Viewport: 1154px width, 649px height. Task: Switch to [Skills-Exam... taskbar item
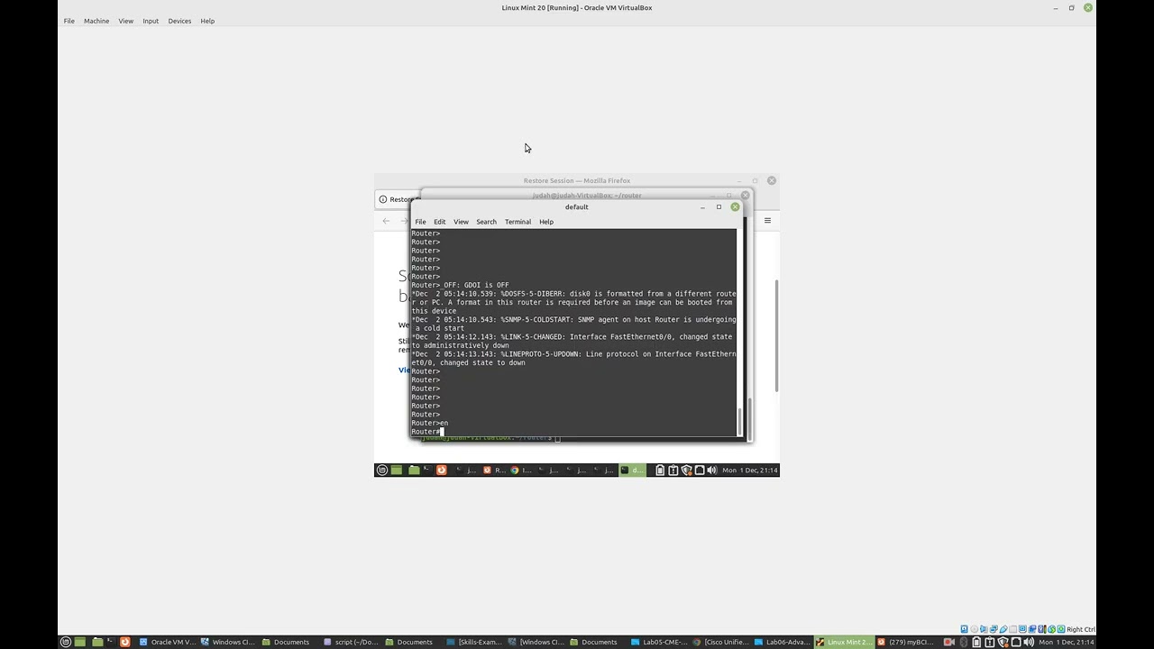[x=474, y=642]
